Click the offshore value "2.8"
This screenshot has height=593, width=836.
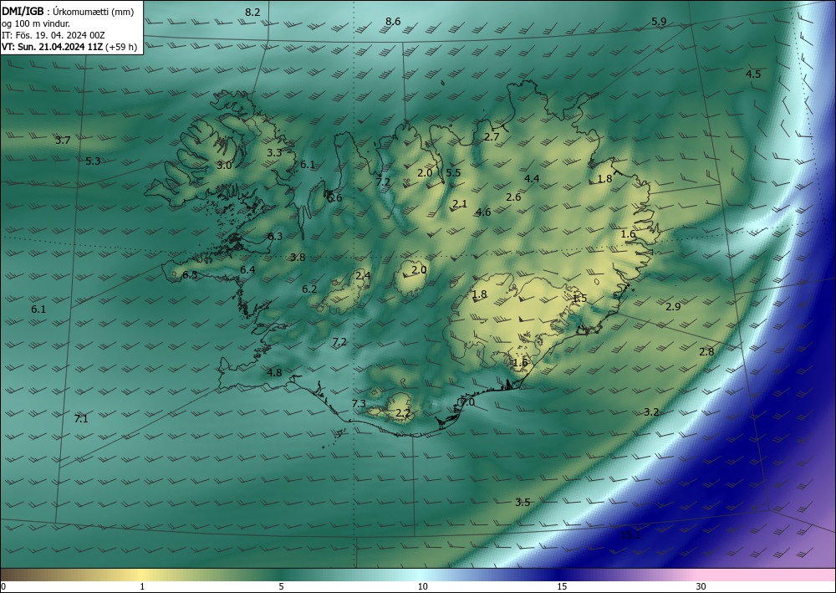706,352
